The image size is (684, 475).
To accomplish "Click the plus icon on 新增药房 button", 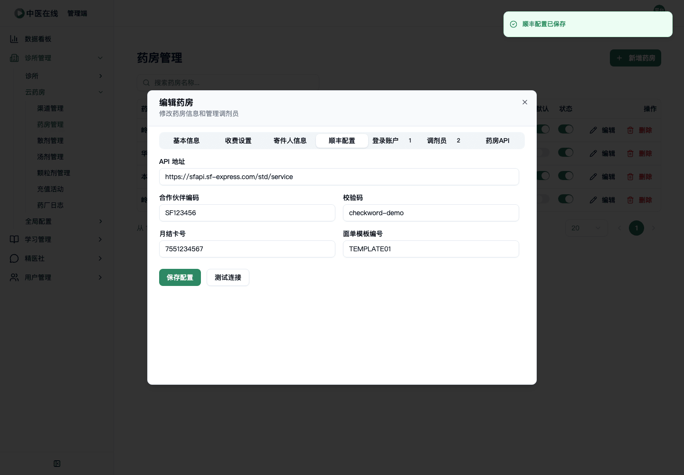I will [x=619, y=58].
